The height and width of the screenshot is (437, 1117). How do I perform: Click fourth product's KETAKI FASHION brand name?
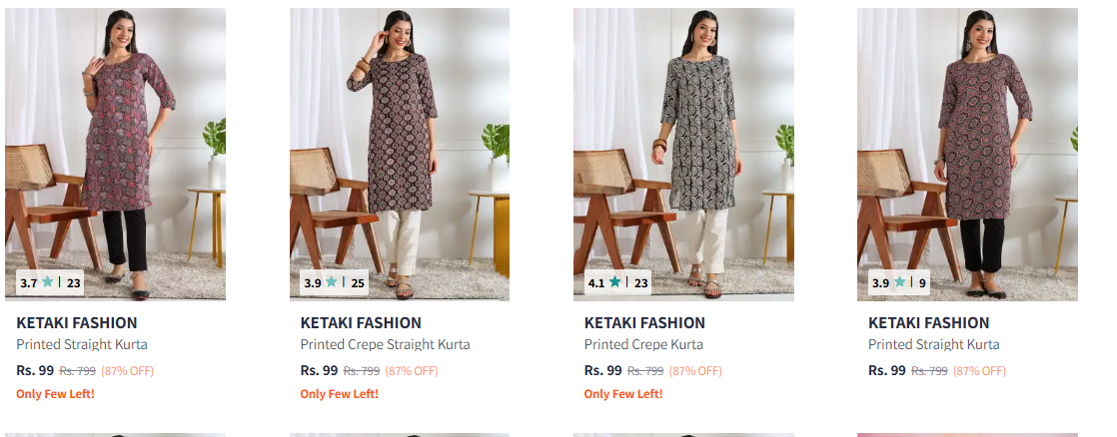pyautogui.click(x=928, y=323)
